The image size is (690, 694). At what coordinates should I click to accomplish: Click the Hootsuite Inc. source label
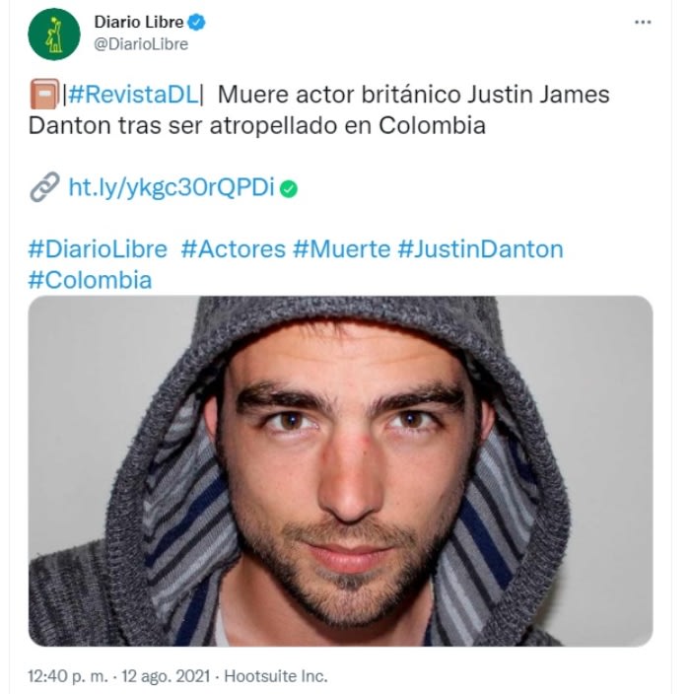276,676
